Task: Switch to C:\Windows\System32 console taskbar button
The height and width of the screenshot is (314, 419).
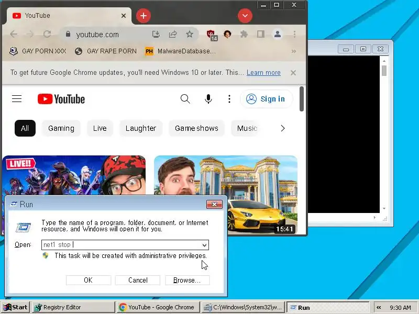Action: click(243, 307)
